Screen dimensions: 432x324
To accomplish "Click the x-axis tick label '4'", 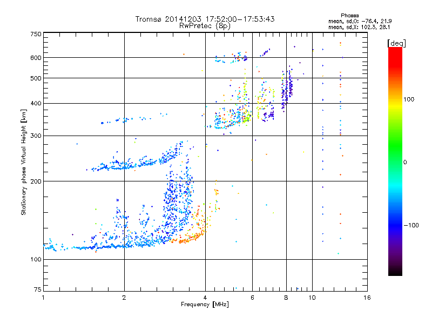I will coord(205,298).
